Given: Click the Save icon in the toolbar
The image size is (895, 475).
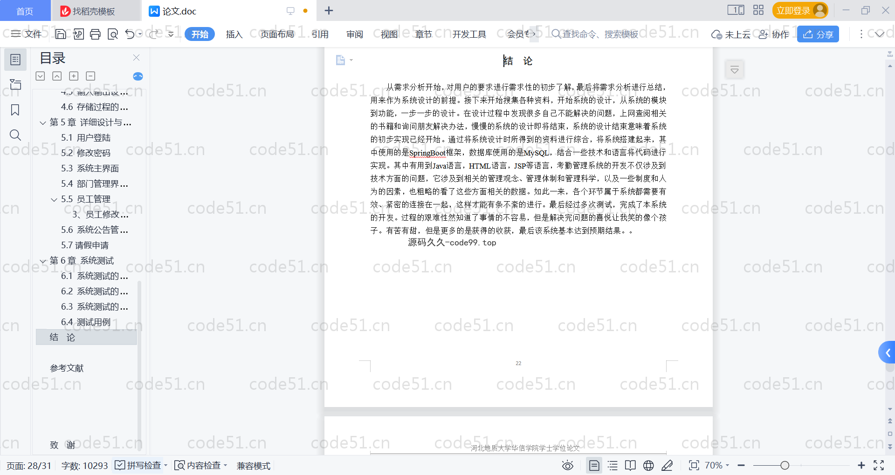Looking at the screenshot, I should pos(61,34).
